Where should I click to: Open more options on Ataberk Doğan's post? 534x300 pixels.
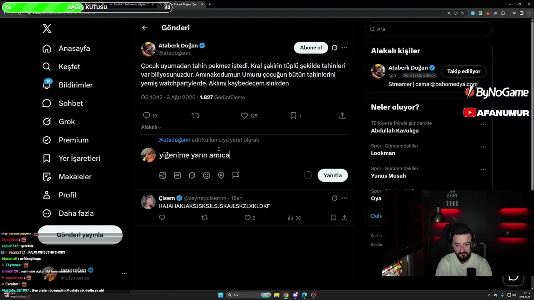pyautogui.click(x=344, y=47)
